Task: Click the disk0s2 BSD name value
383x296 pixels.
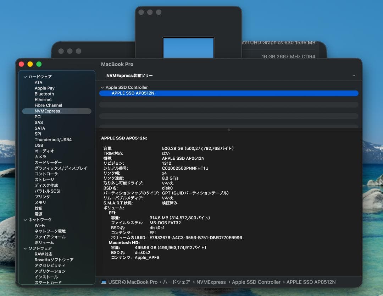Action: pyautogui.click(x=143, y=253)
